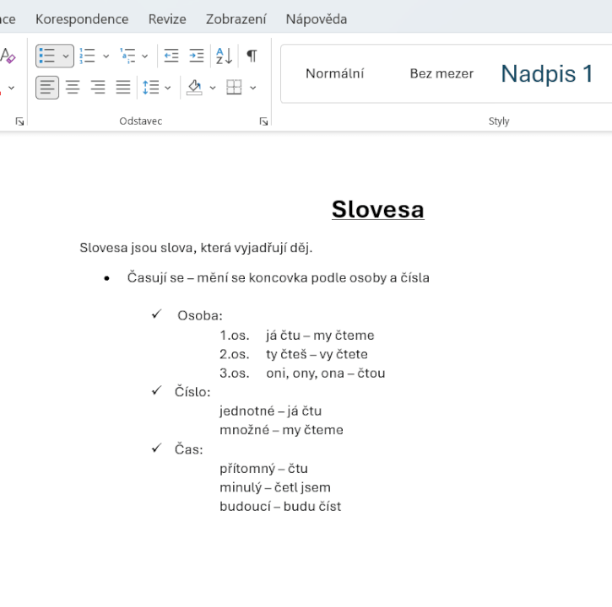Expand the multilevel list dropdown arrow
The width and height of the screenshot is (612, 607).
point(145,56)
